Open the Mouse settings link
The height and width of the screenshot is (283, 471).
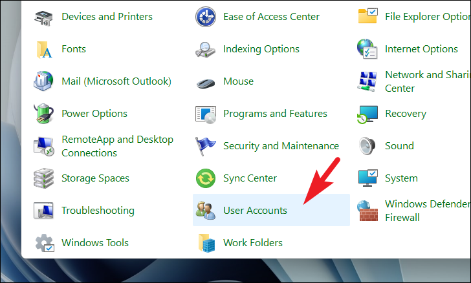[239, 81]
